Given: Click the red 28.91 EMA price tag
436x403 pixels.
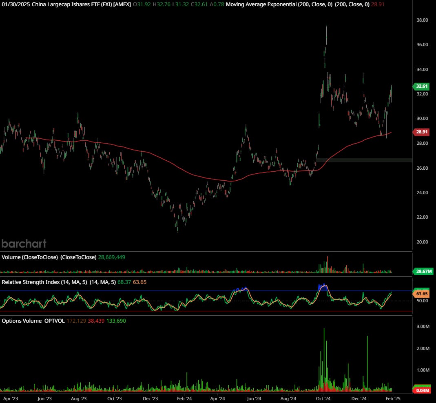Looking at the screenshot, I should [422, 132].
